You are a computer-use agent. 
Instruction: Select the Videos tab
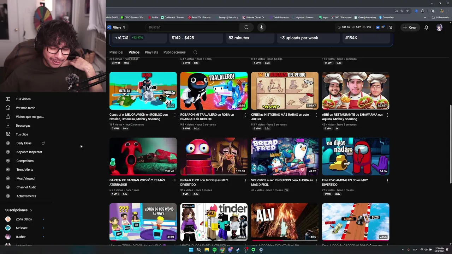point(134,52)
